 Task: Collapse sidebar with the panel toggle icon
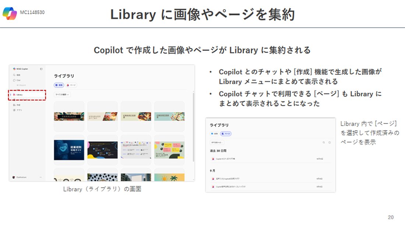click(x=41, y=69)
